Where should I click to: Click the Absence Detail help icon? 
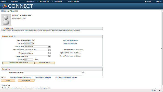(15, 36)
